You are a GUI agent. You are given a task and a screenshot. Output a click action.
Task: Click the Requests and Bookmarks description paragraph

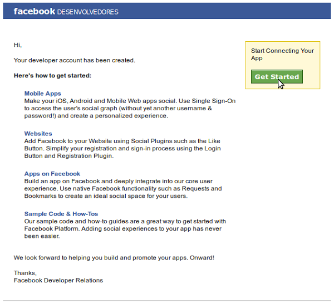[122, 189]
